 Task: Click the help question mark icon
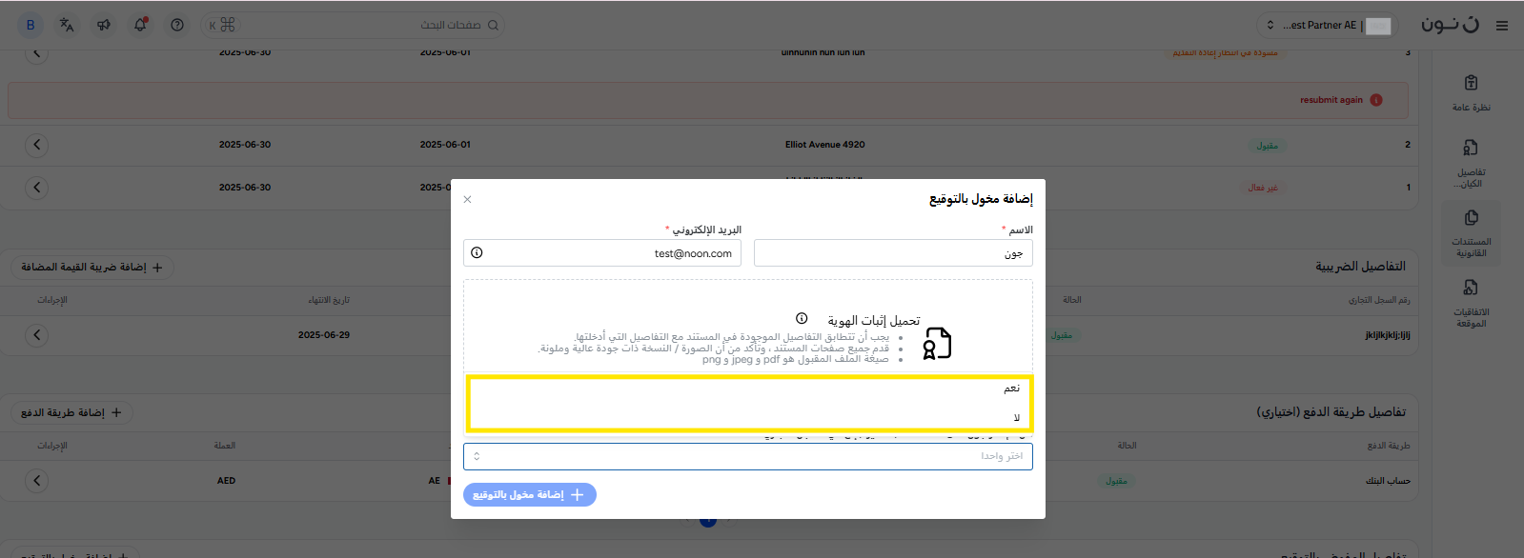point(177,26)
